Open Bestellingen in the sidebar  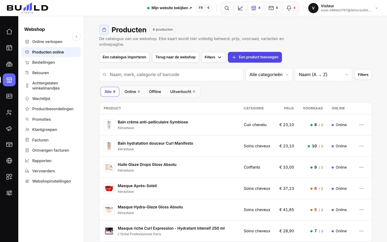pyautogui.click(x=51, y=62)
